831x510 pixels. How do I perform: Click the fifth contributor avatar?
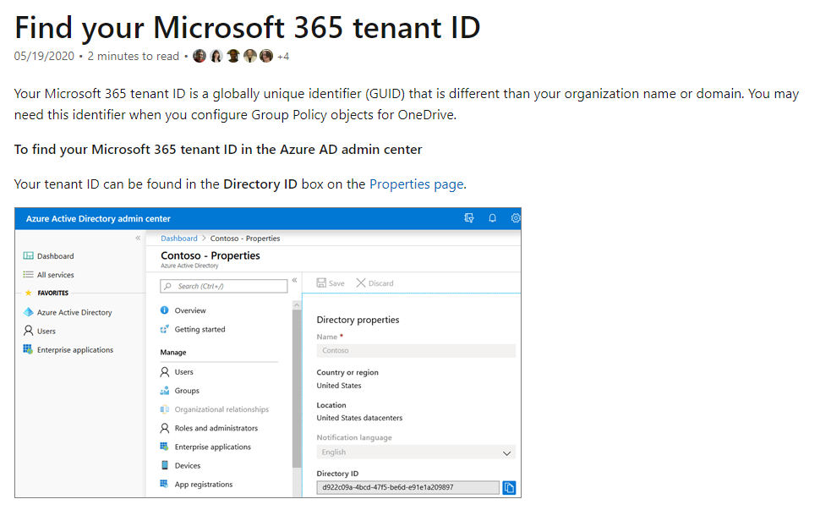click(x=266, y=56)
